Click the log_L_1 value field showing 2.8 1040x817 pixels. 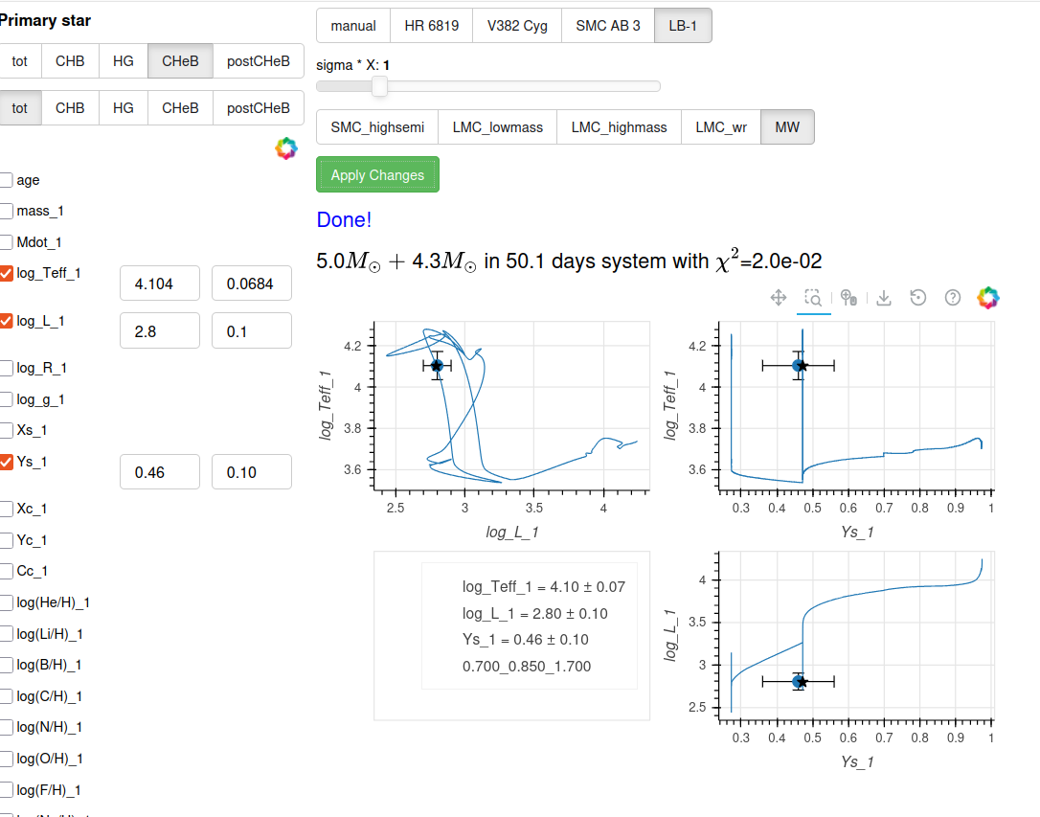point(160,331)
